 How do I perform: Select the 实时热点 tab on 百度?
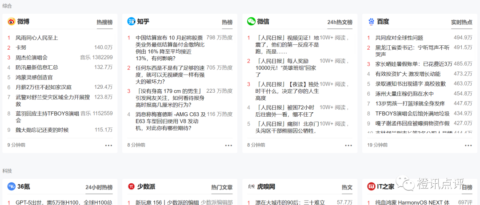click(462, 22)
